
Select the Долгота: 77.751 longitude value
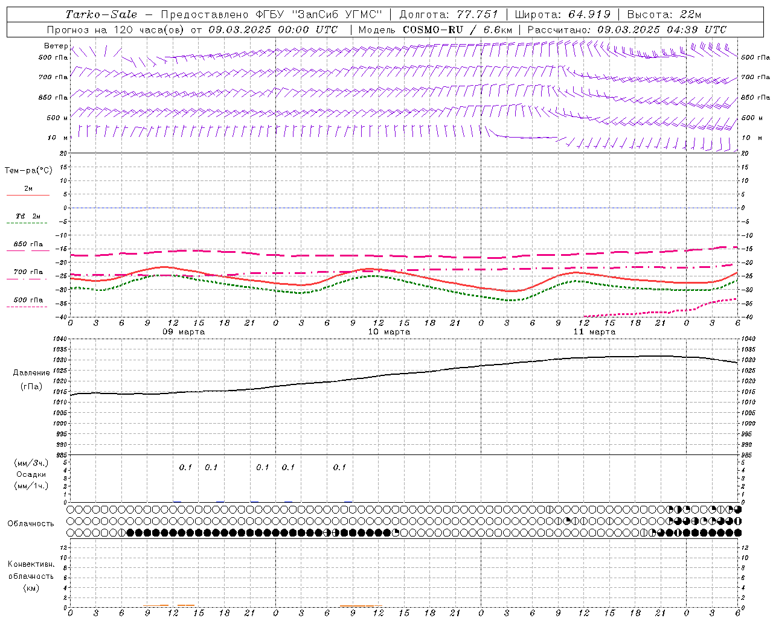[x=449, y=14]
